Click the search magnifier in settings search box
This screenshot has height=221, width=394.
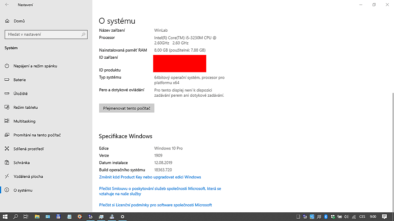click(x=83, y=34)
